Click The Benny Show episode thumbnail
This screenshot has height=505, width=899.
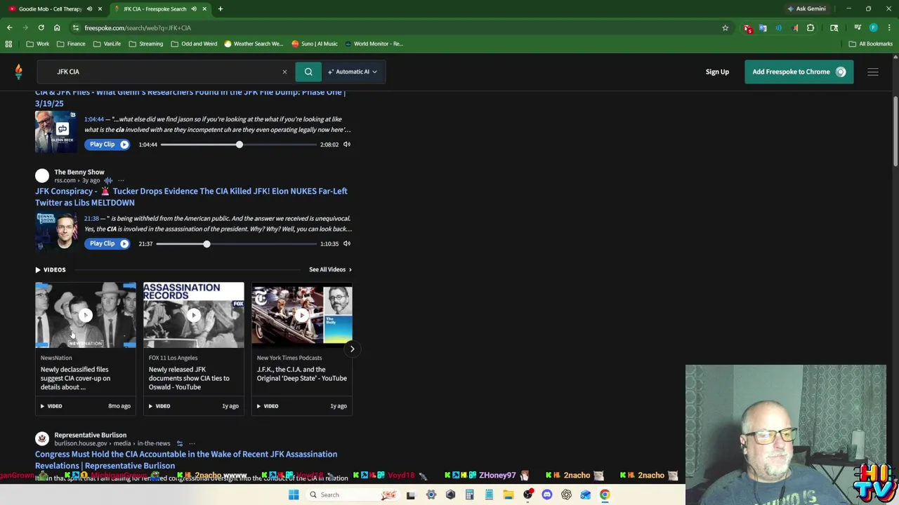56,231
